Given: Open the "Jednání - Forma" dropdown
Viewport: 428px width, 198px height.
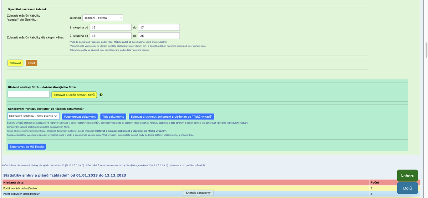Looking at the screenshot, I should click(x=103, y=18).
